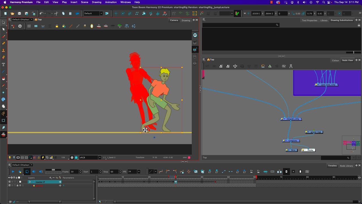Screen dimensions: 362x204
Task: Click the oval mirror icon in Camera toolbar
Action: click(x=92, y=26)
